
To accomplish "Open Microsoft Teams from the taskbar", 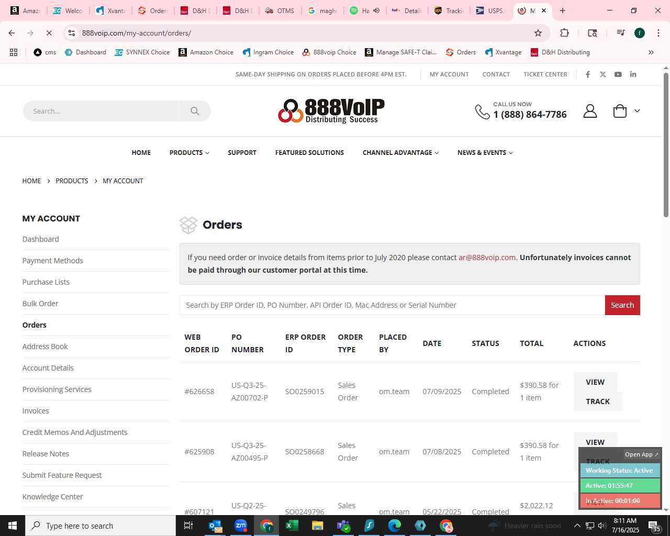I will pyautogui.click(x=343, y=526).
